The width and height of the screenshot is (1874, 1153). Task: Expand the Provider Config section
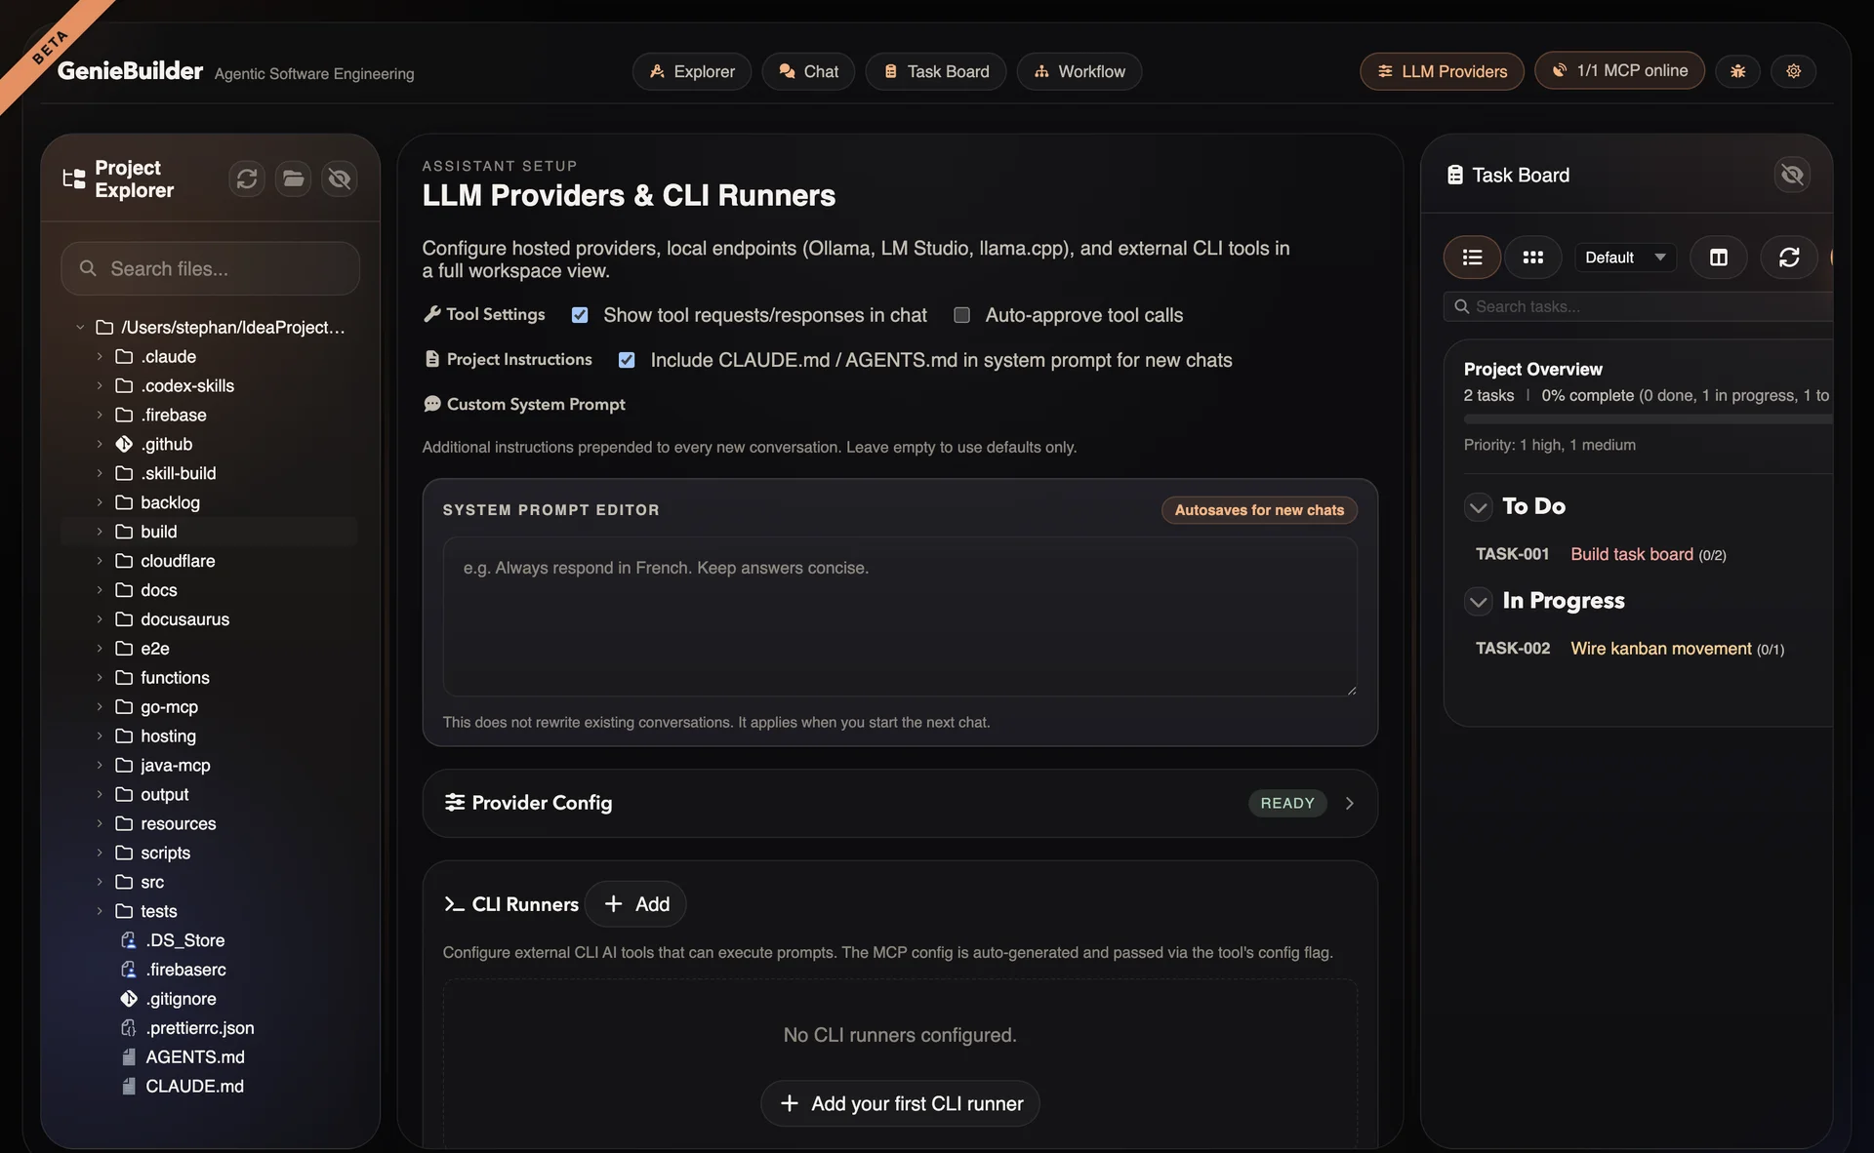pyautogui.click(x=1349, y=804)
